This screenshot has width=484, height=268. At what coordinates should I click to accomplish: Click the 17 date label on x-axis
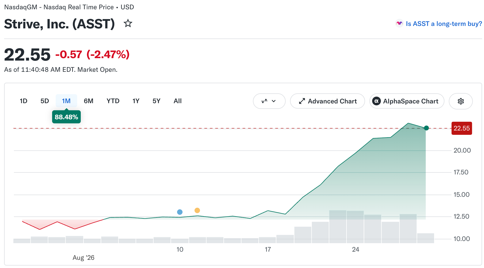(268, 249)
